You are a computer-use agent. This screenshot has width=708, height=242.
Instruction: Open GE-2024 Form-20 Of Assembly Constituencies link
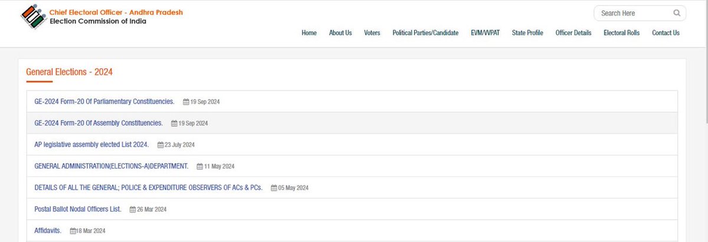[99, 123]
